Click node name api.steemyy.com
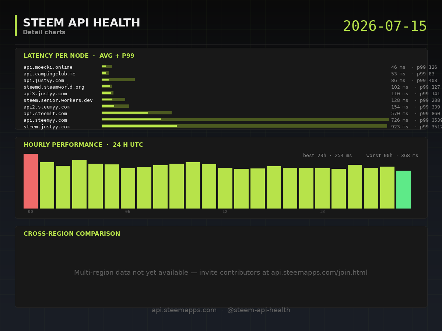Screen dimensions: 442x331 click(x=45, y=120)
